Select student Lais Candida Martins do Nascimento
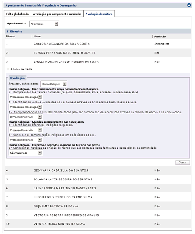The width and height of the screenshot is (195, 234). tap(65, 188)
